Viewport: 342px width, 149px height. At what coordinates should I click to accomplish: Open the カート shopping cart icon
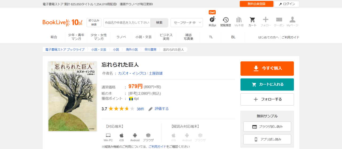pyautogui.click(x=252, y=20)
